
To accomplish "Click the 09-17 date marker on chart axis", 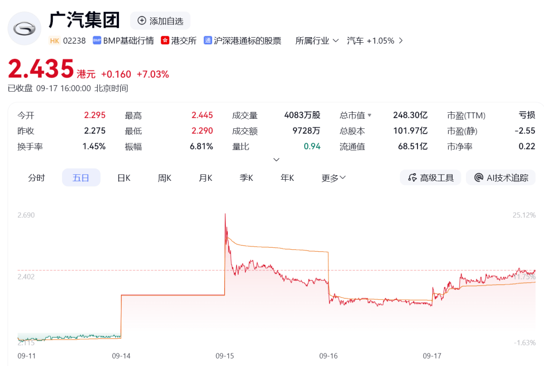I will click(432, 356).
